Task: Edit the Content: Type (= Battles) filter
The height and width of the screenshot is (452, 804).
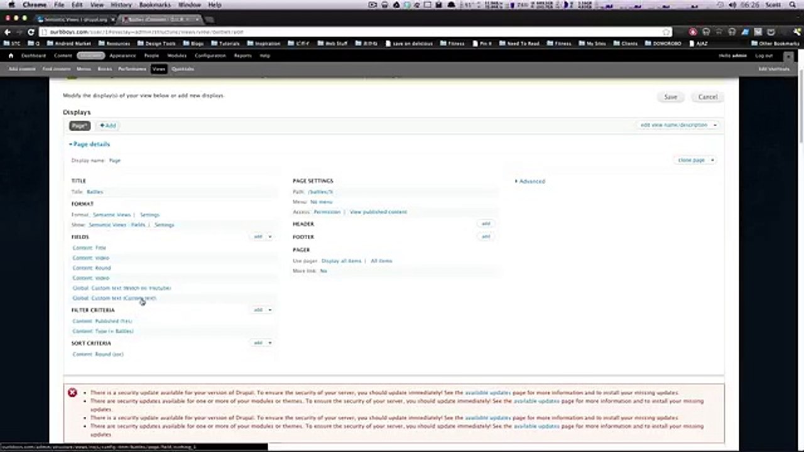Action: 103,331
